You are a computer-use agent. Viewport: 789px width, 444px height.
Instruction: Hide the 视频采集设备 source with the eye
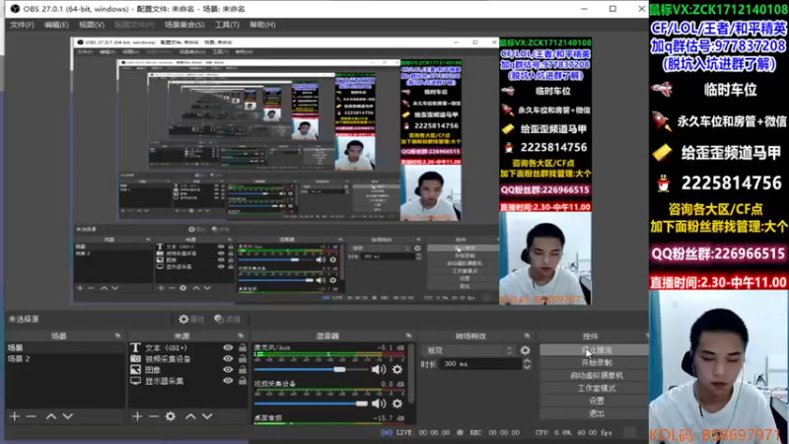tap(228, 359)
